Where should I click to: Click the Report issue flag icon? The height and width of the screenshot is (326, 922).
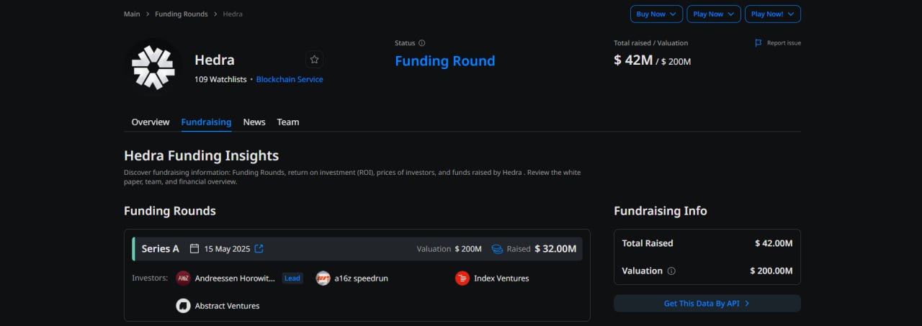758,43
